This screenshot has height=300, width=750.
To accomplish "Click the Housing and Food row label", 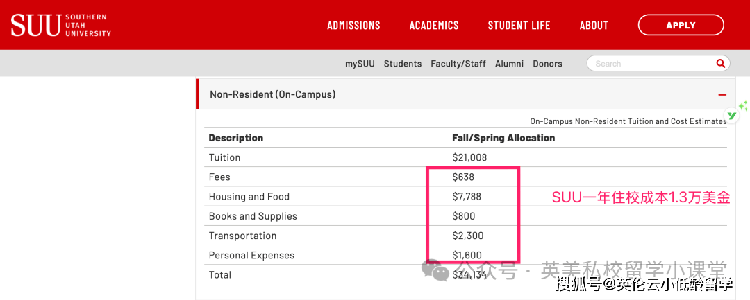I will pos(249,197).
